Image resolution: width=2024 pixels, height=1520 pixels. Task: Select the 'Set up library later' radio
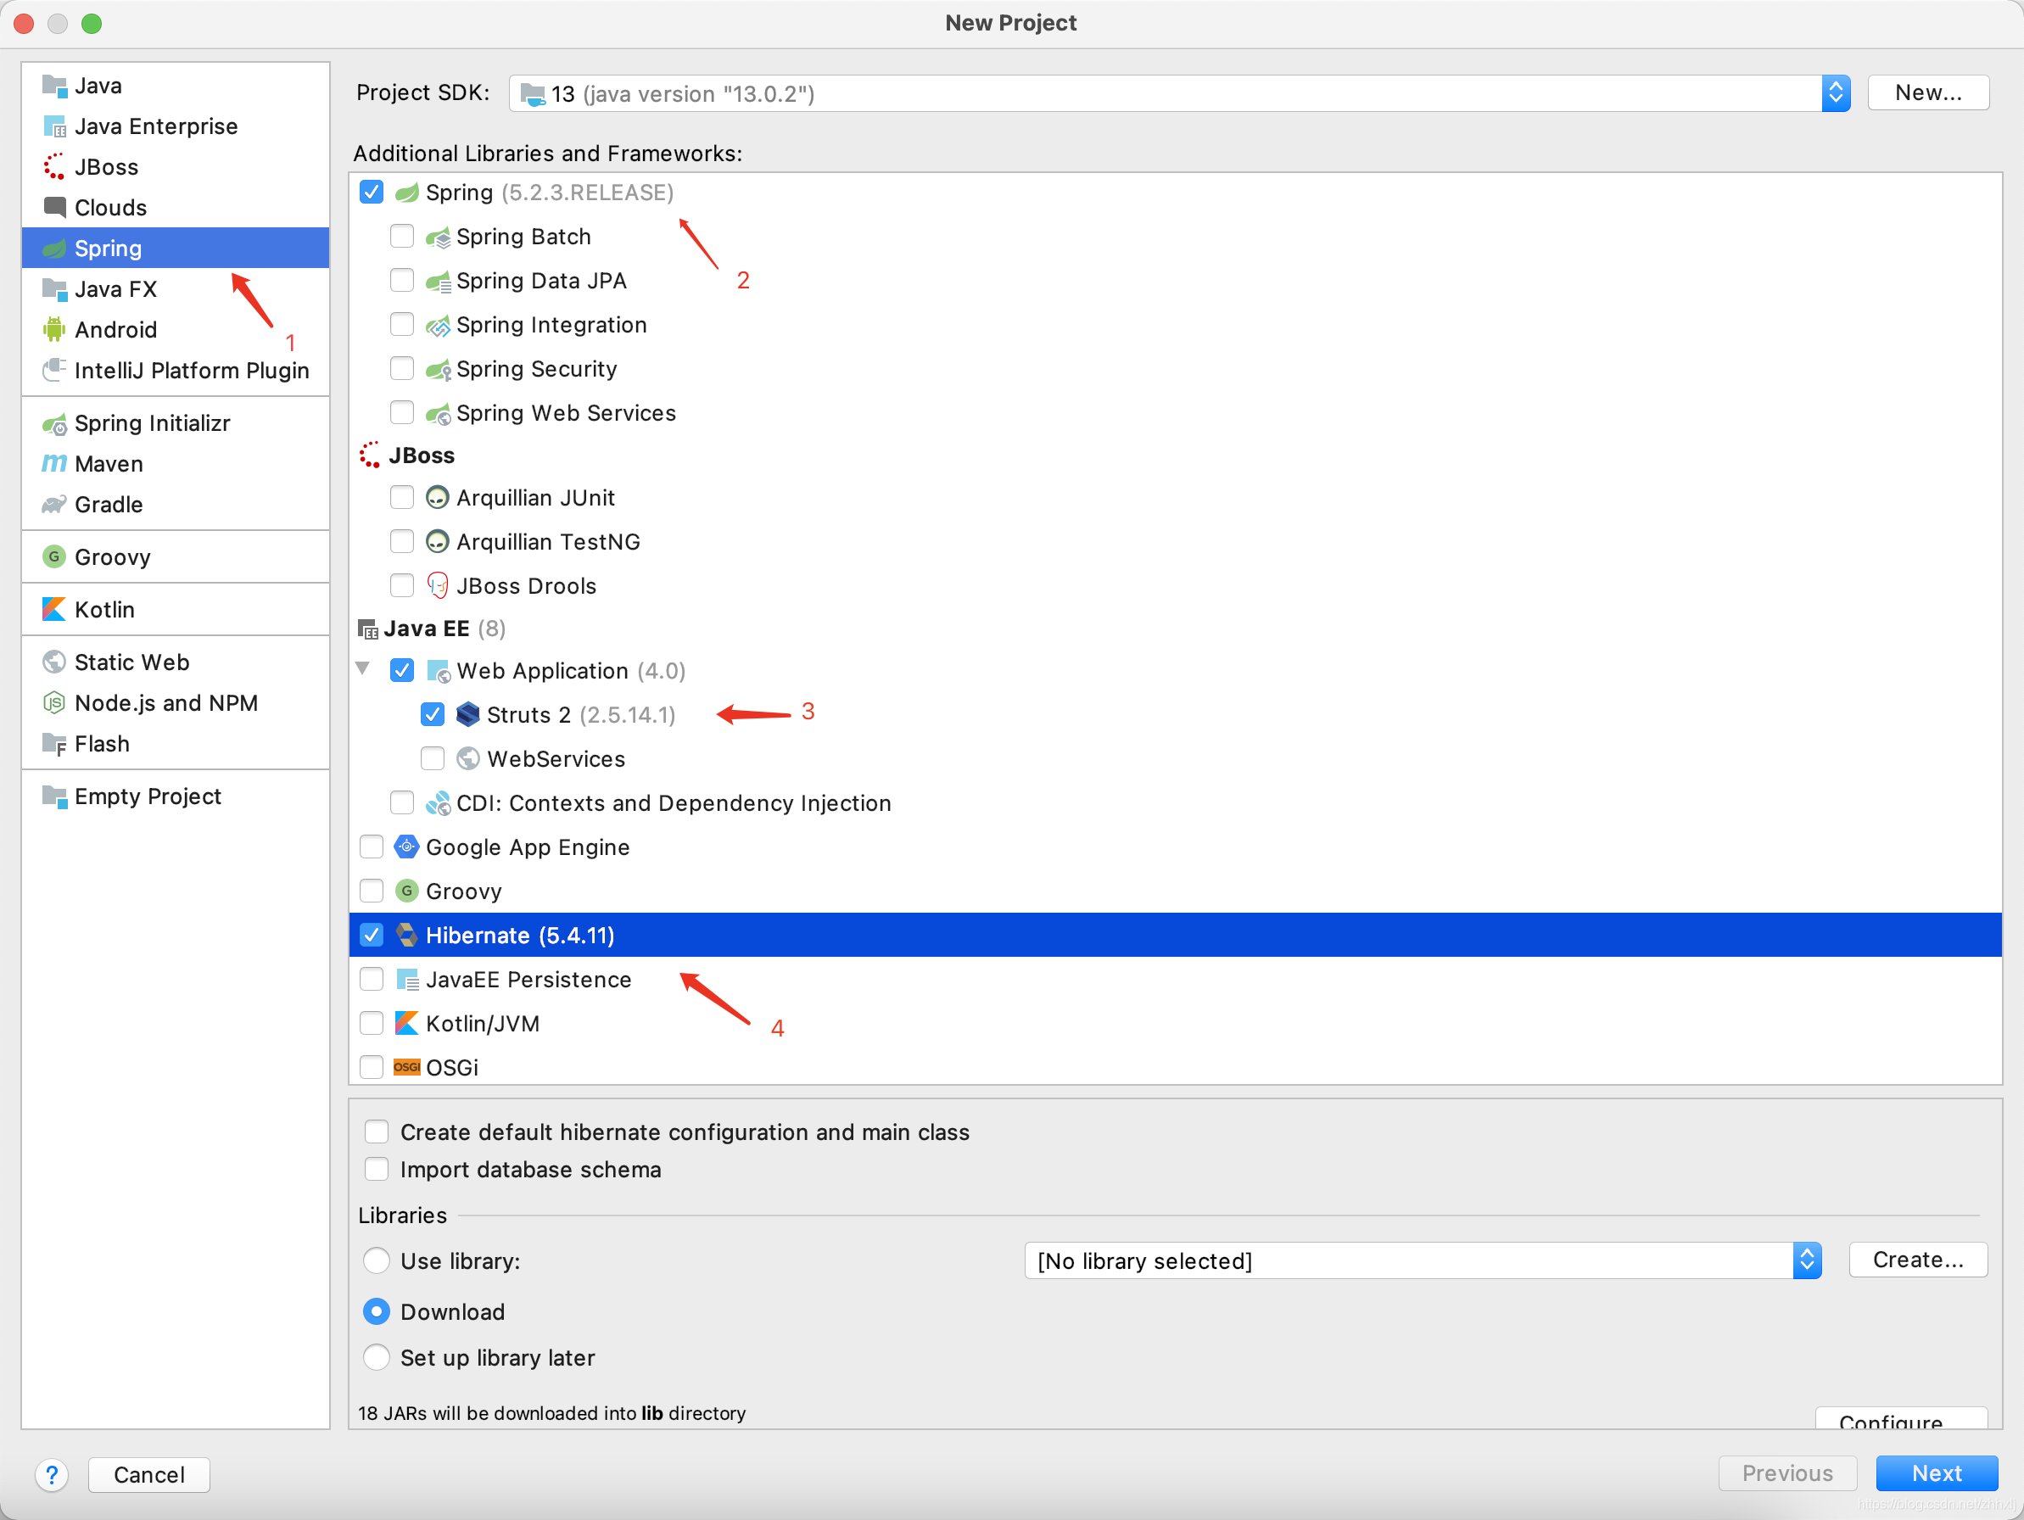click(x=377, y=1357)
